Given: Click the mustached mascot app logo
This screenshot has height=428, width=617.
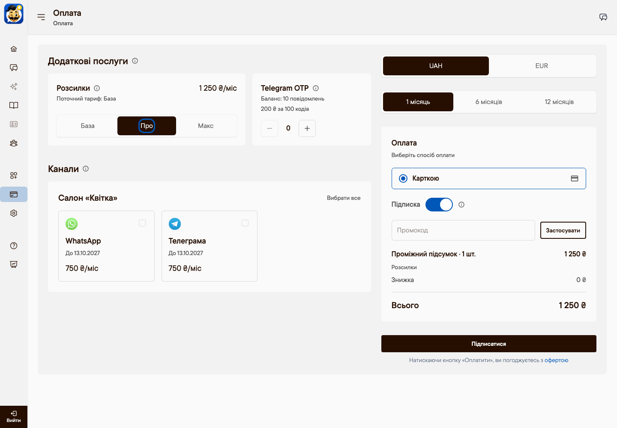Looking at the screenshot, I should tap(14, 14).
